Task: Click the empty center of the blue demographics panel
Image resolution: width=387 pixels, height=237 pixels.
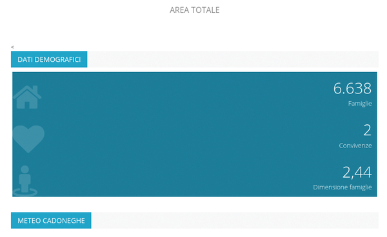Action: pyautogui.click(x=188, y=134)
